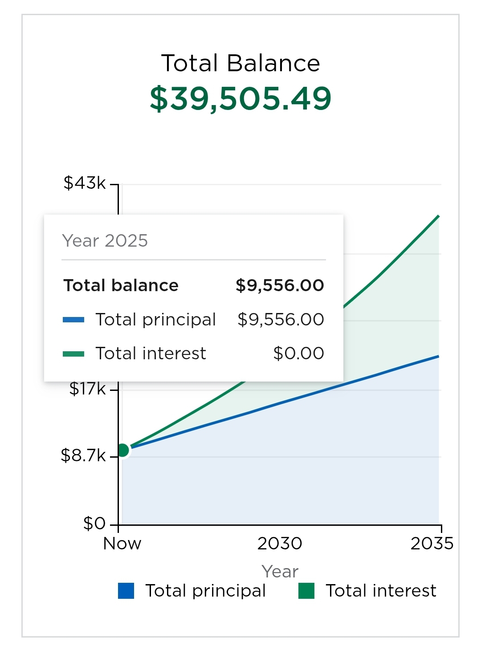Click the $17k y-axis label
This screenshot has height=646, width=481.
88,389
